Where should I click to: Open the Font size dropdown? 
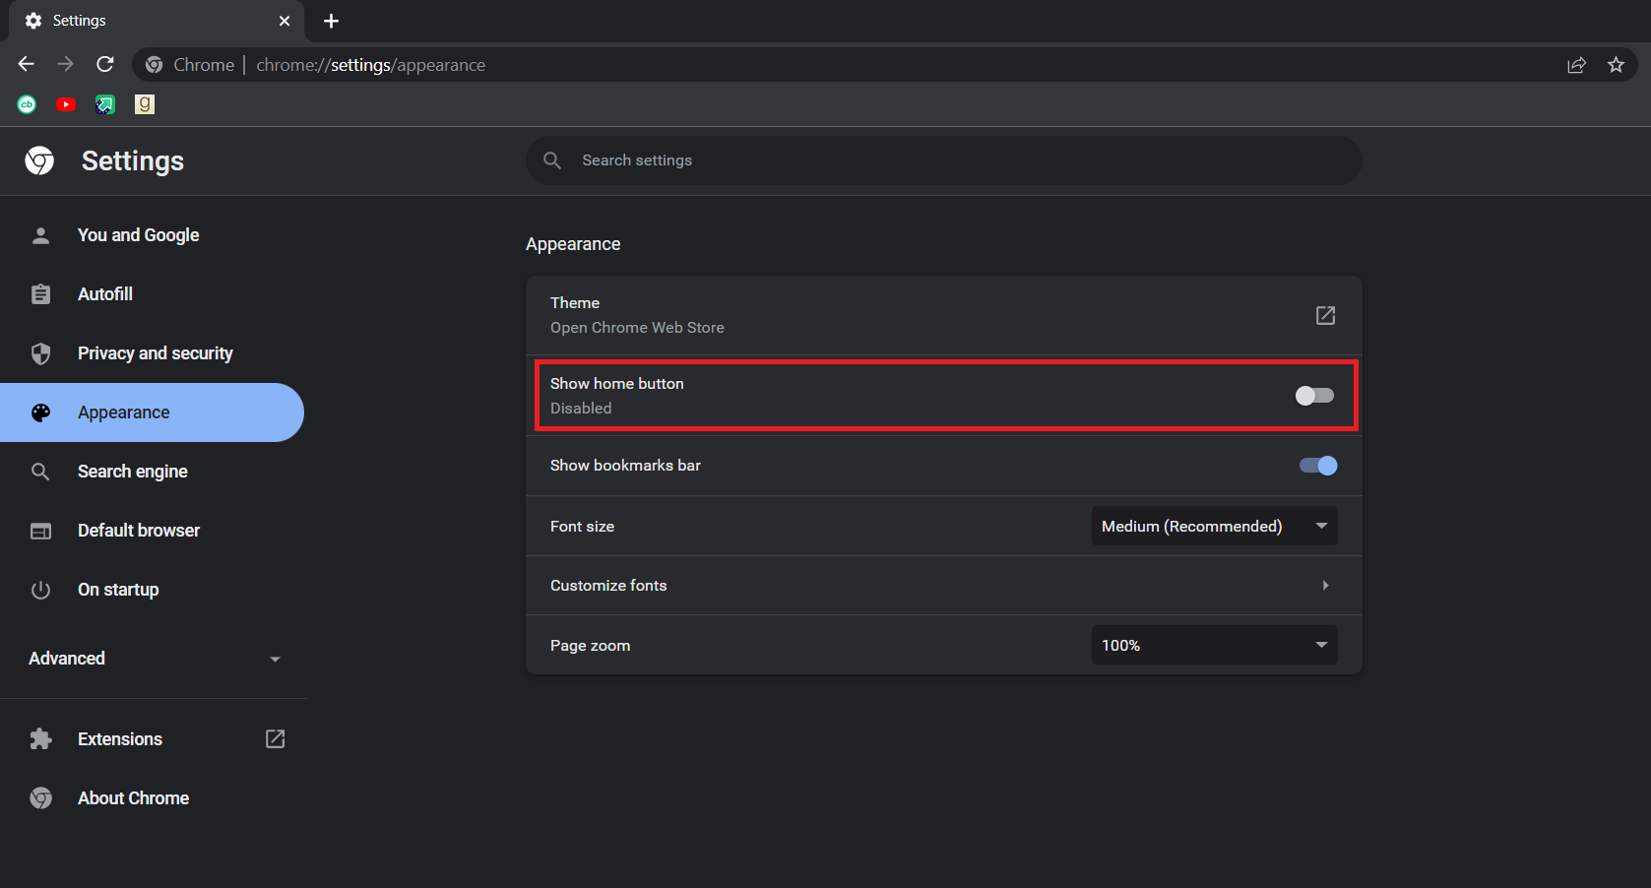[x=1214, y=526]
